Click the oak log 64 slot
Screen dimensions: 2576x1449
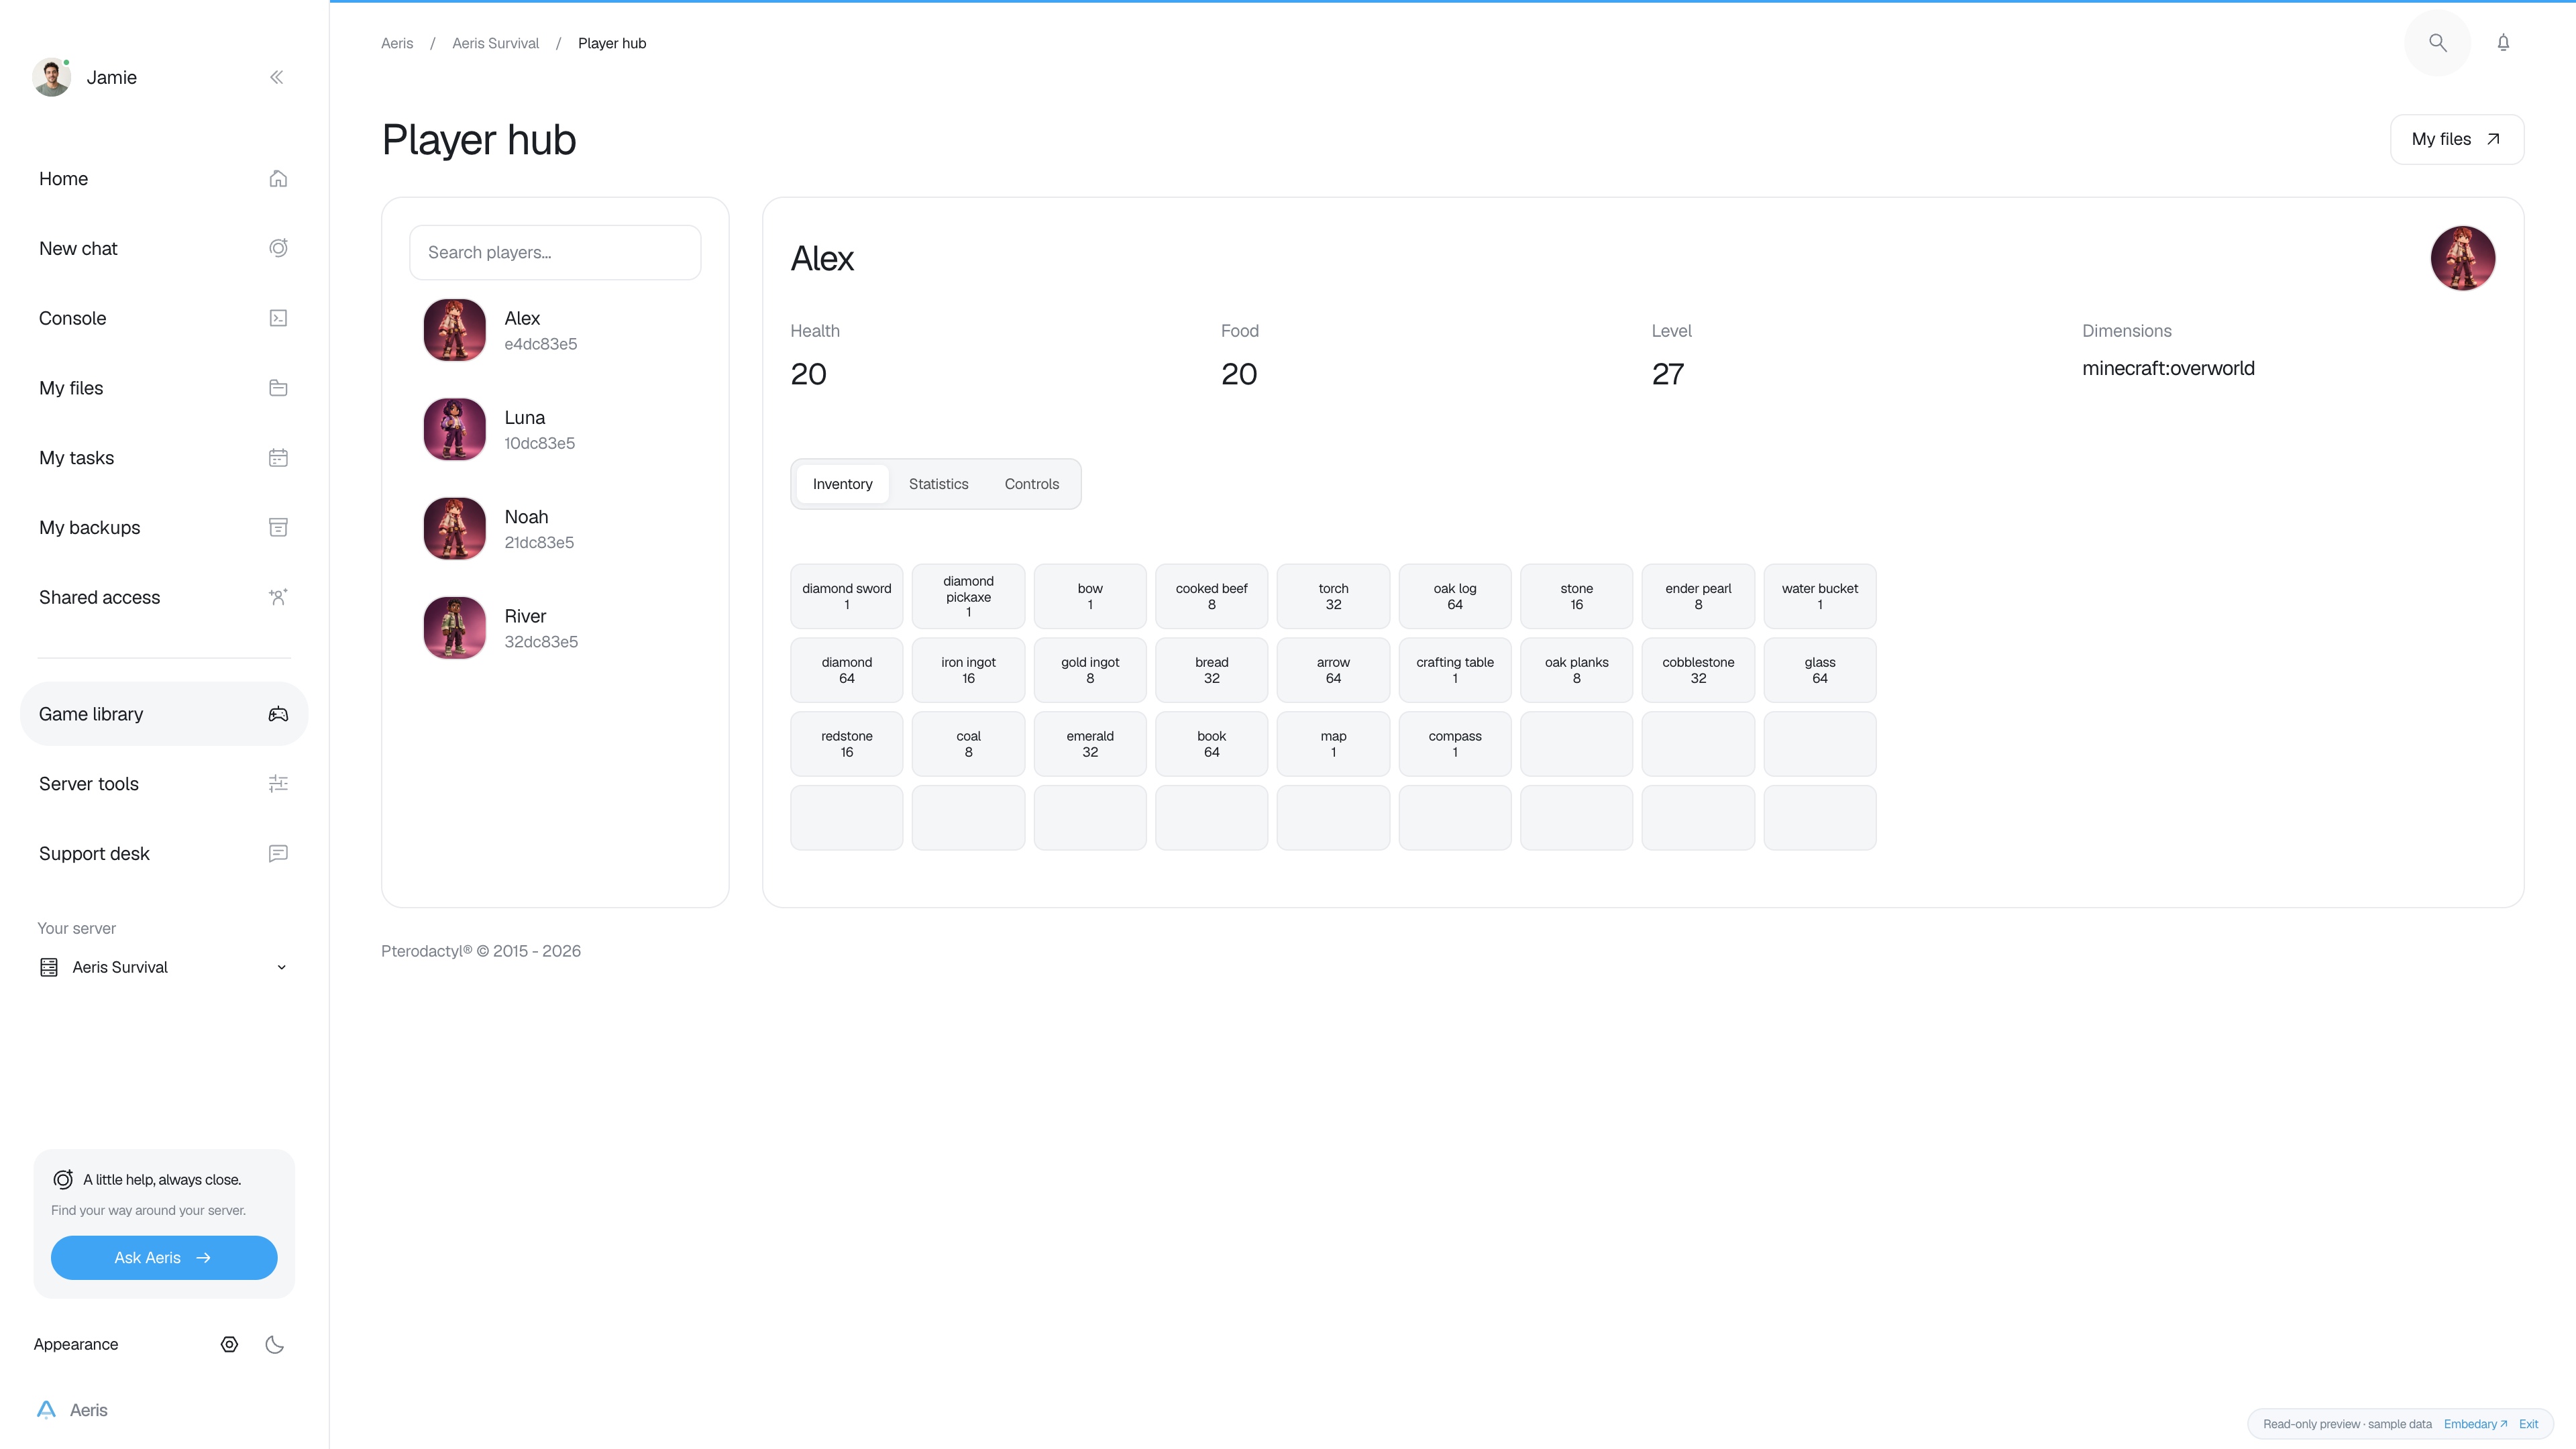(1455, 596)
